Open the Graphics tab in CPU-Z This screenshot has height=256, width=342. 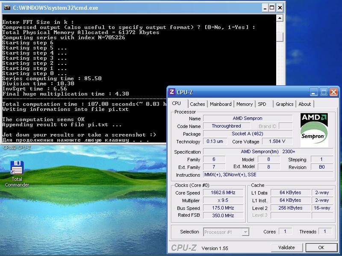click(x=284, y=104)
